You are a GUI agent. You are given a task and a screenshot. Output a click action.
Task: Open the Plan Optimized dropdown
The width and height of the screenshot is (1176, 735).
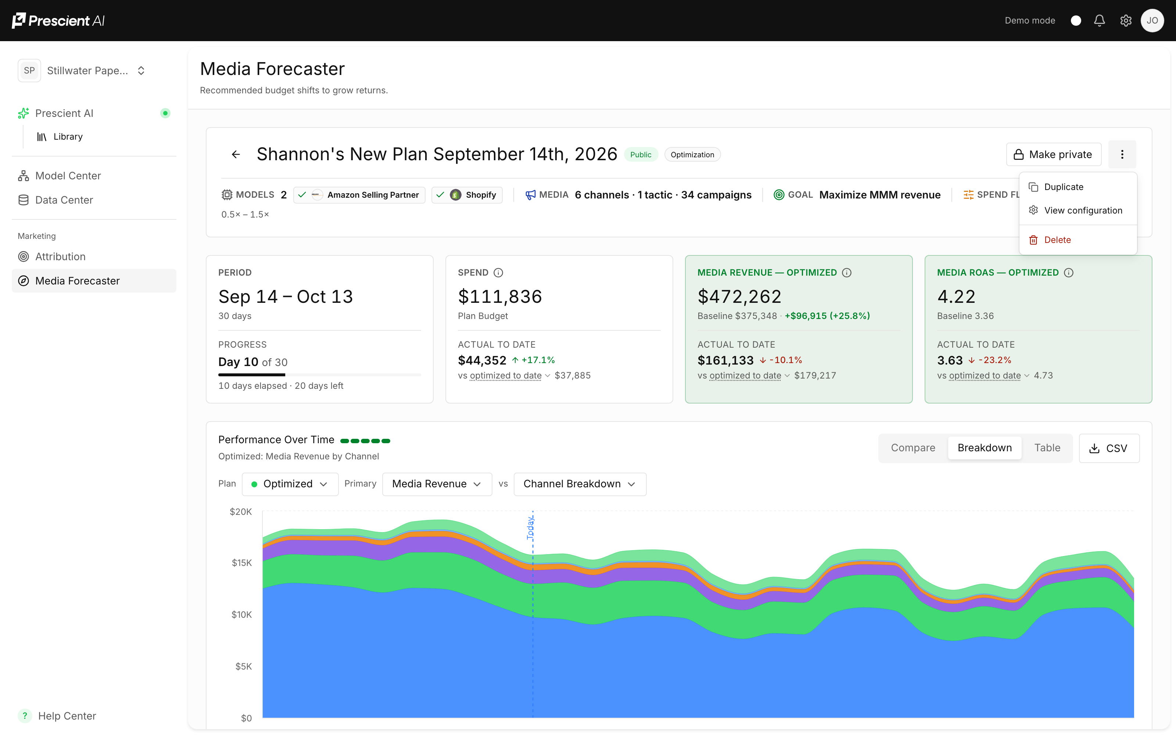290,484
